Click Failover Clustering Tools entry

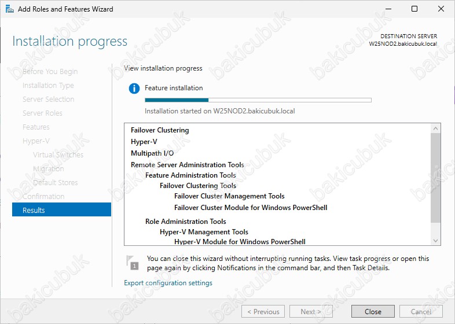198,186
